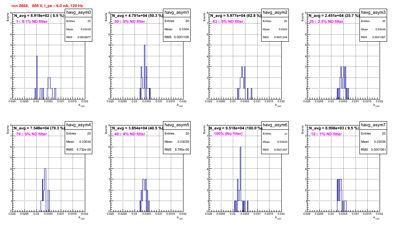The height and width of the screenshot is (225, 393).
Task: Click the N_avg = 7.549e+04 label
Action: pyautogui.click(x=39, y=128)
